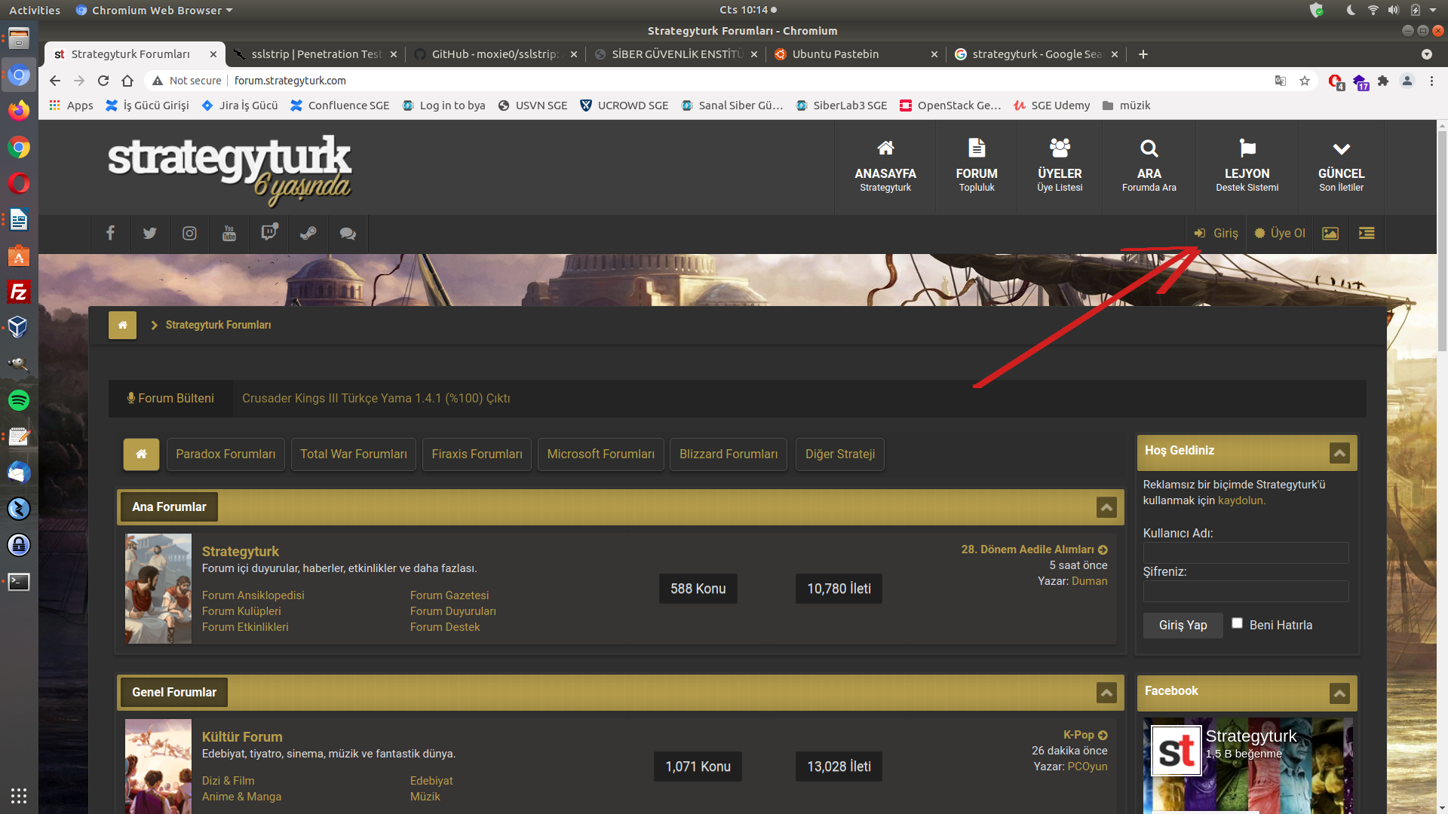
Task: Open the chat bubbles icon link
Action: pos(348,234)
